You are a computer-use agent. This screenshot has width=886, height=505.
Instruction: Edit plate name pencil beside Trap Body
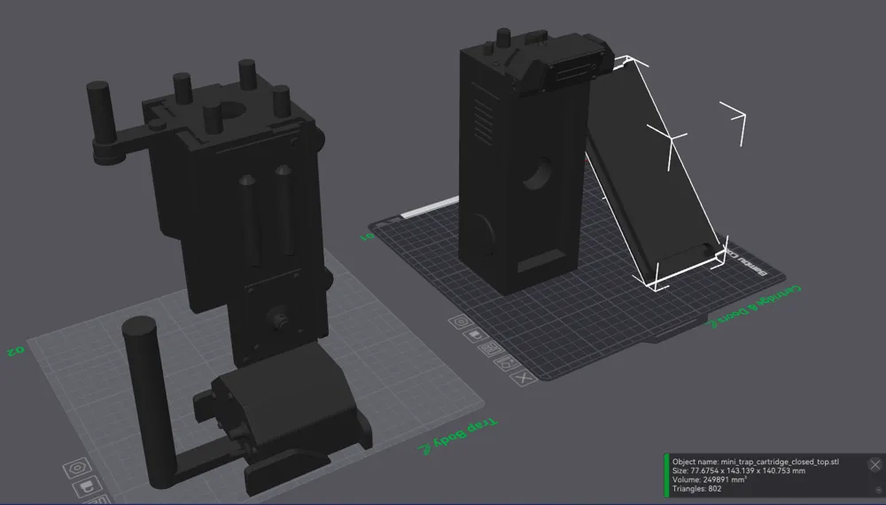(425, 448)
